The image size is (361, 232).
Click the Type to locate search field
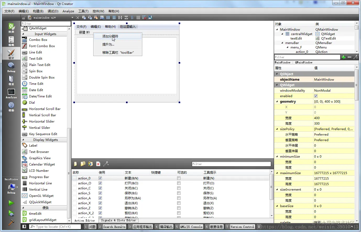(55, 227)
